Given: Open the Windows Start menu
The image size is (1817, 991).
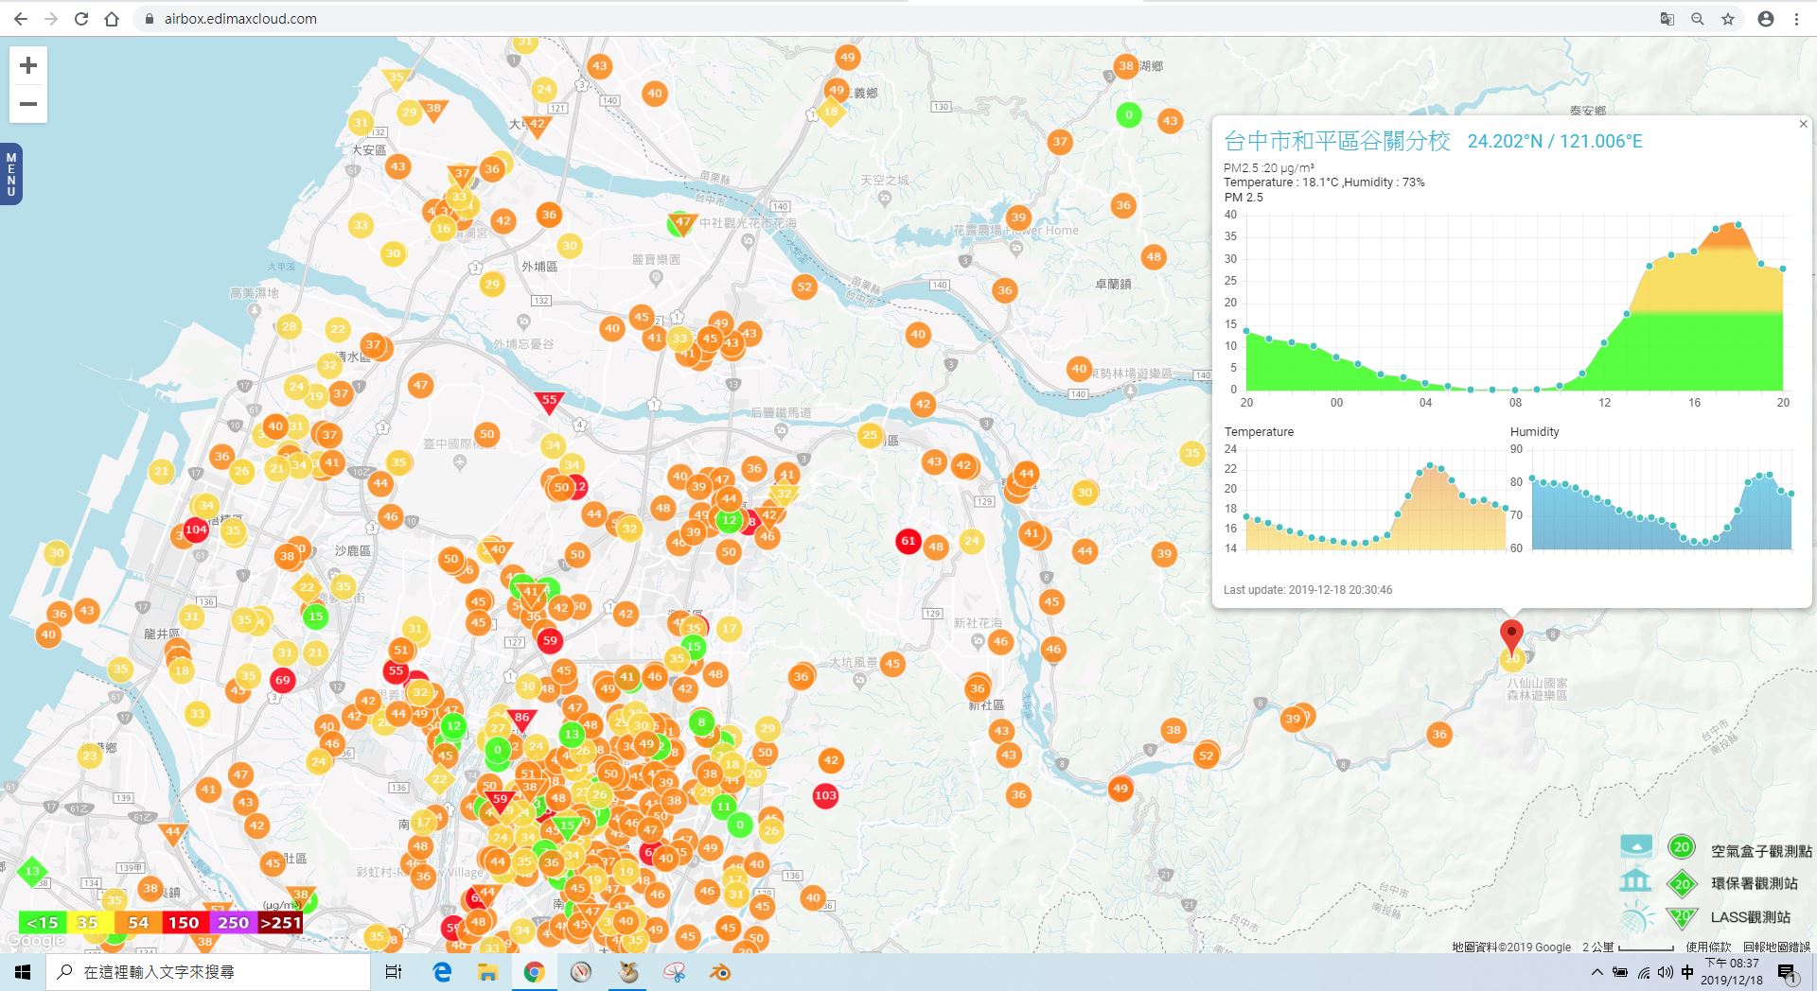Looking at the screenshot, I should 23,972.
